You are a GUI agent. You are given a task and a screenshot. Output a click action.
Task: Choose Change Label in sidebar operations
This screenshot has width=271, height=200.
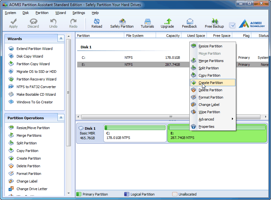tap(23, 181)
